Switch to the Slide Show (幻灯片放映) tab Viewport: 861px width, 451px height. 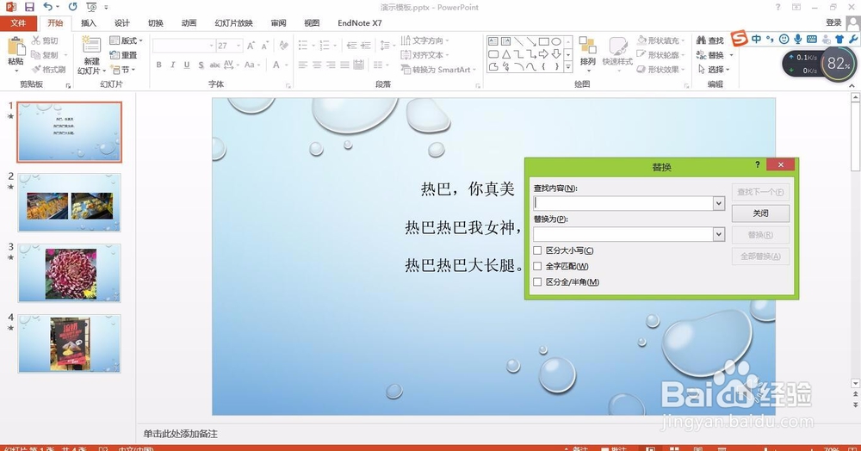(x=234, y=23)
